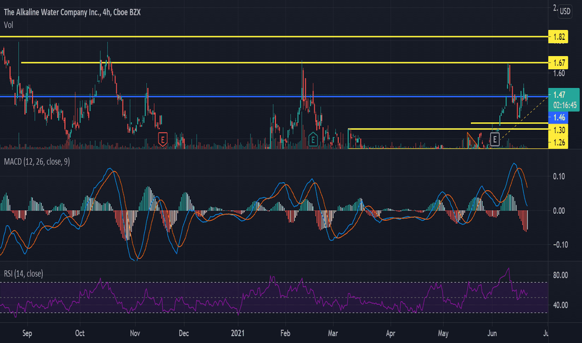Click MACD axis value 0.10
The image size is (582, 343).
559,176
